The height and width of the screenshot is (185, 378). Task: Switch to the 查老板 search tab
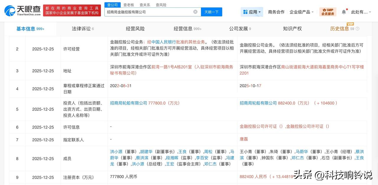coord(128,5)
